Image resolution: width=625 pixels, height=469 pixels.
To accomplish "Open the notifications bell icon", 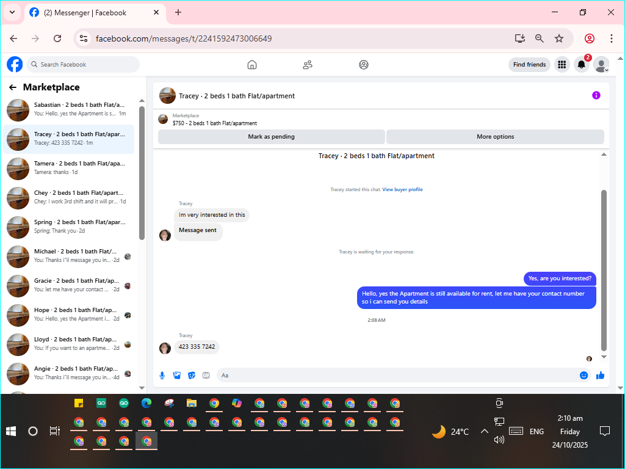I will (x=582, y=64).
